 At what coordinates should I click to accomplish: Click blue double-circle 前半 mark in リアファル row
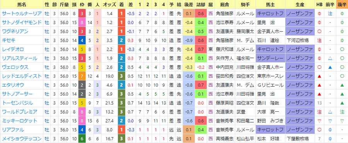[x=330, y=130]
